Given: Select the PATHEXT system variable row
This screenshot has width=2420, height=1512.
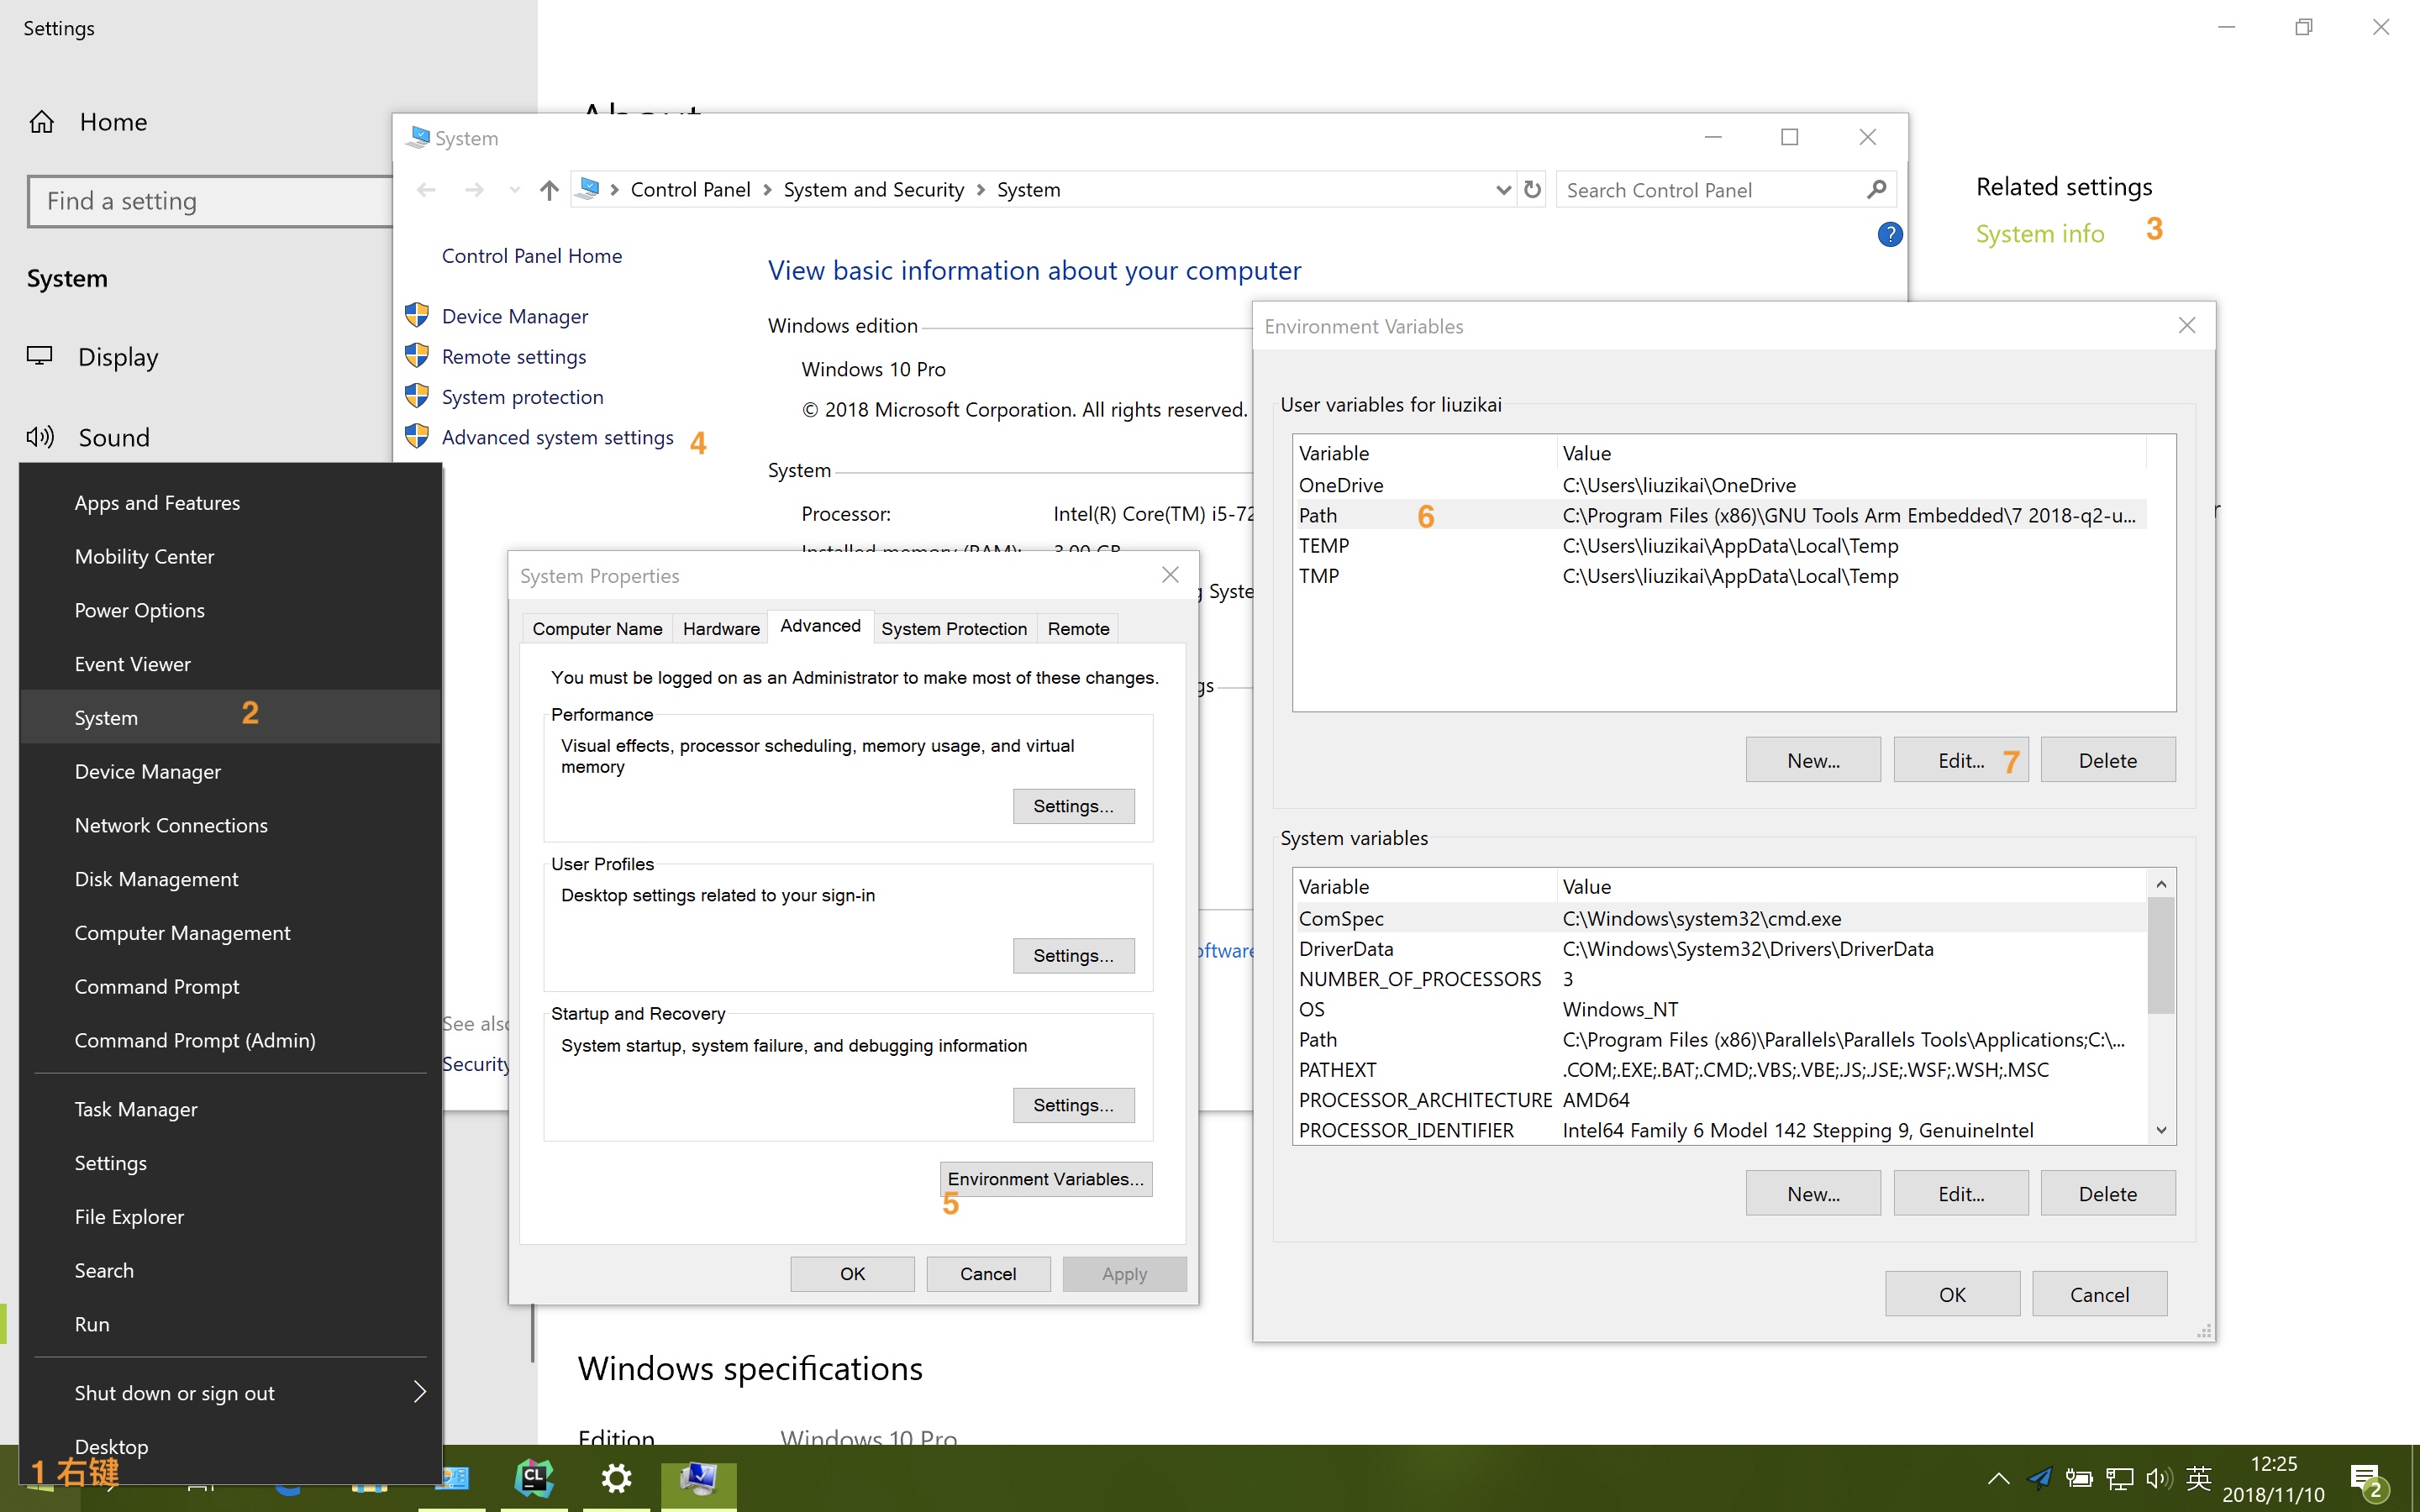Looking at the screenshot, I should (1720, 1070).
